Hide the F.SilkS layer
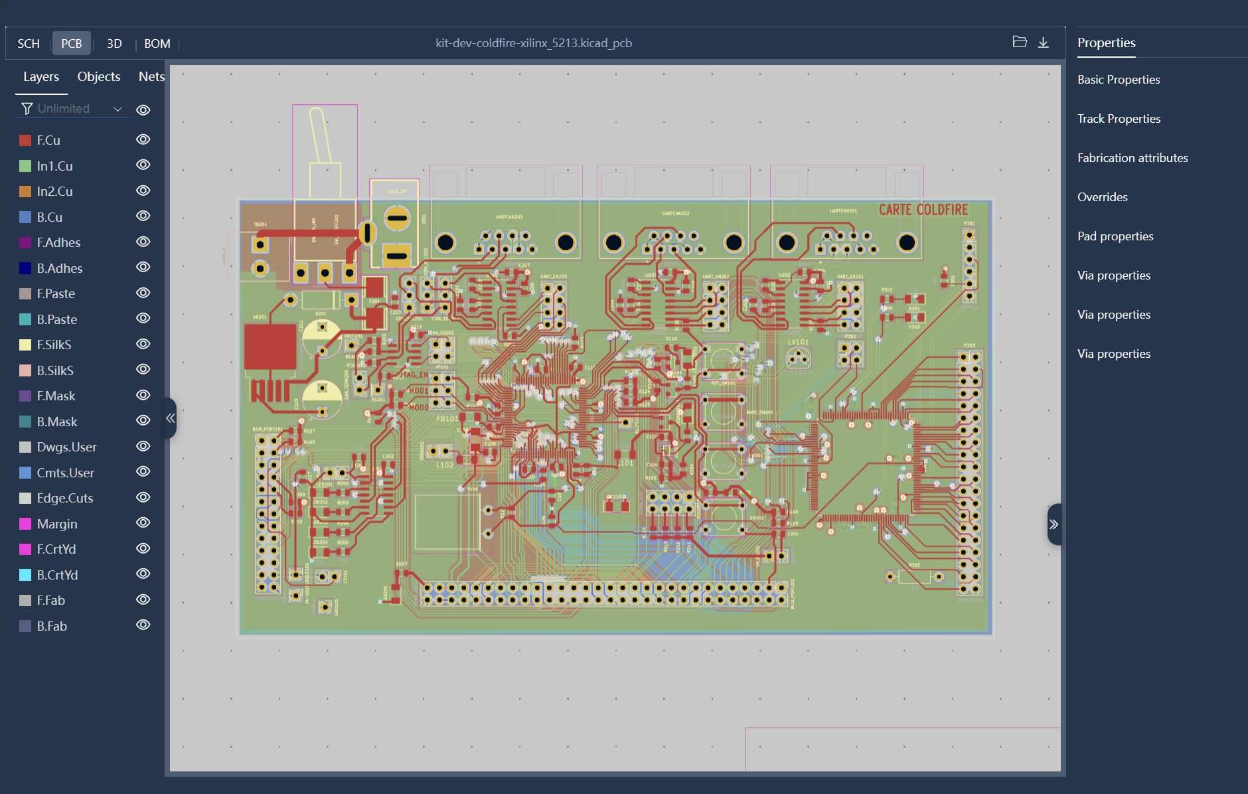1248x794 pixels. click(143, 344)
